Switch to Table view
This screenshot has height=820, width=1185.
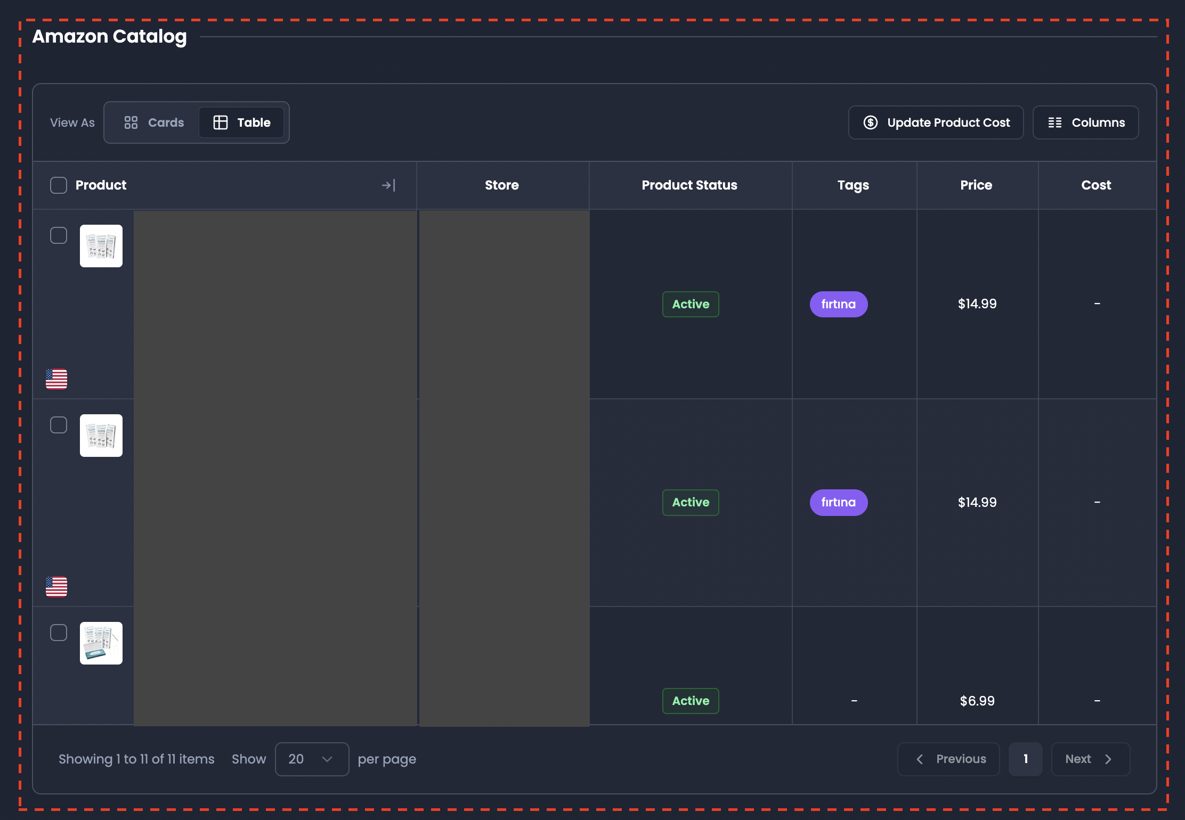(x=241, y=122)
